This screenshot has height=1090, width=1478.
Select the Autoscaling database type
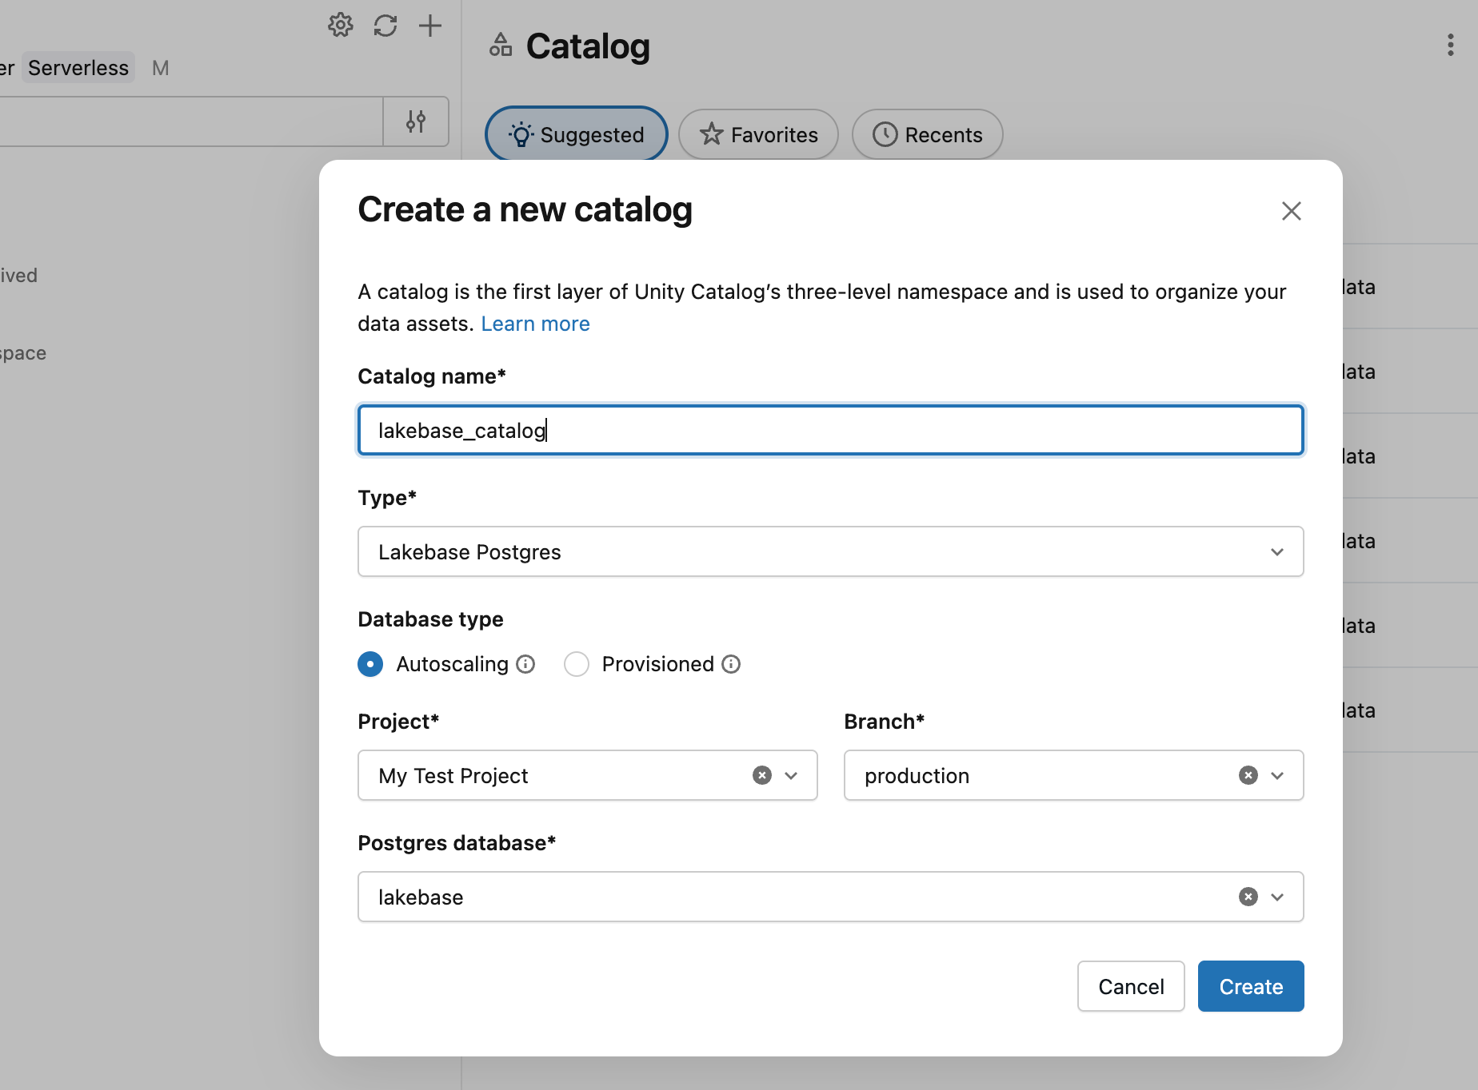coord(369,664)
